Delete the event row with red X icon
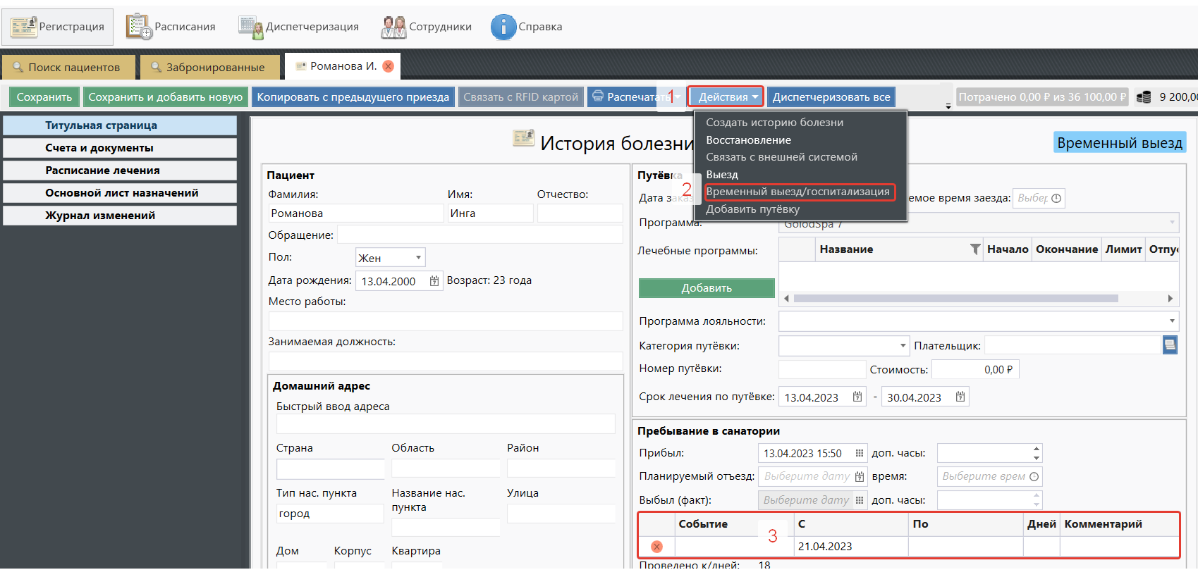The height and width of the screenshot is (577, 1198). click(x=656, y=547)
